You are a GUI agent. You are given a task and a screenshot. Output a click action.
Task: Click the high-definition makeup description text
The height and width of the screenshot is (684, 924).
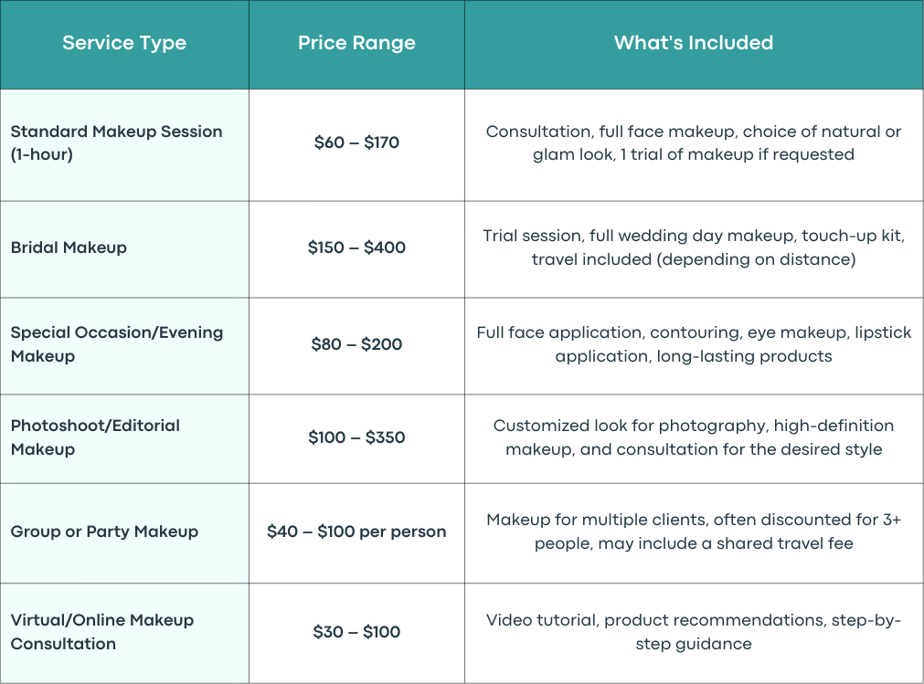coord(694,437)
